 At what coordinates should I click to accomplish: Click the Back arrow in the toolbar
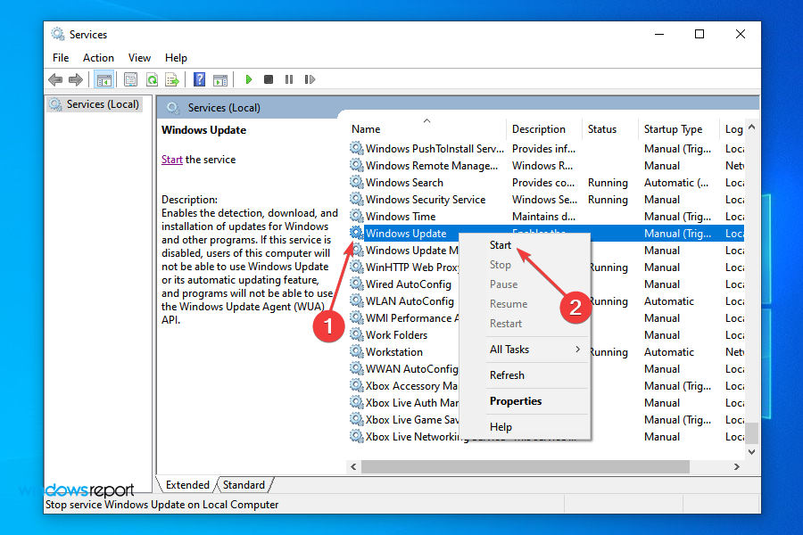(x=55, y=79)
